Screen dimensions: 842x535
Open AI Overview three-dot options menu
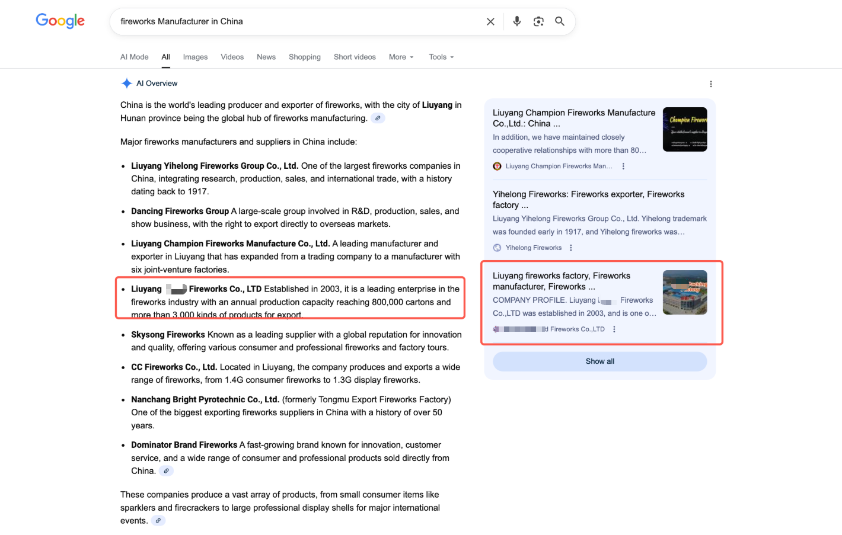[x=710, y=84]
